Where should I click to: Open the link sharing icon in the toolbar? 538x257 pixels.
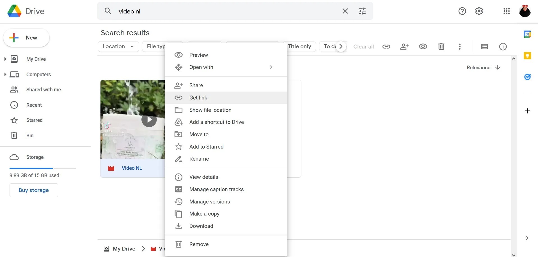coord(386,47)
